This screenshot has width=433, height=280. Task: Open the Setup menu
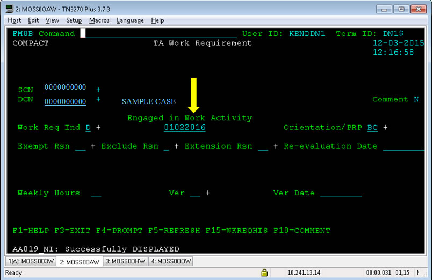pos(74,20)
